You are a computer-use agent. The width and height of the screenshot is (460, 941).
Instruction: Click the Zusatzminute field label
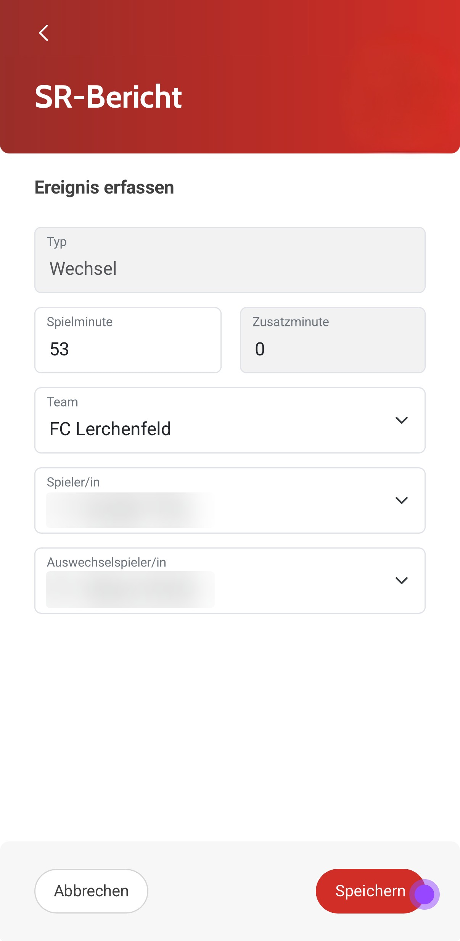click(291, 322)
